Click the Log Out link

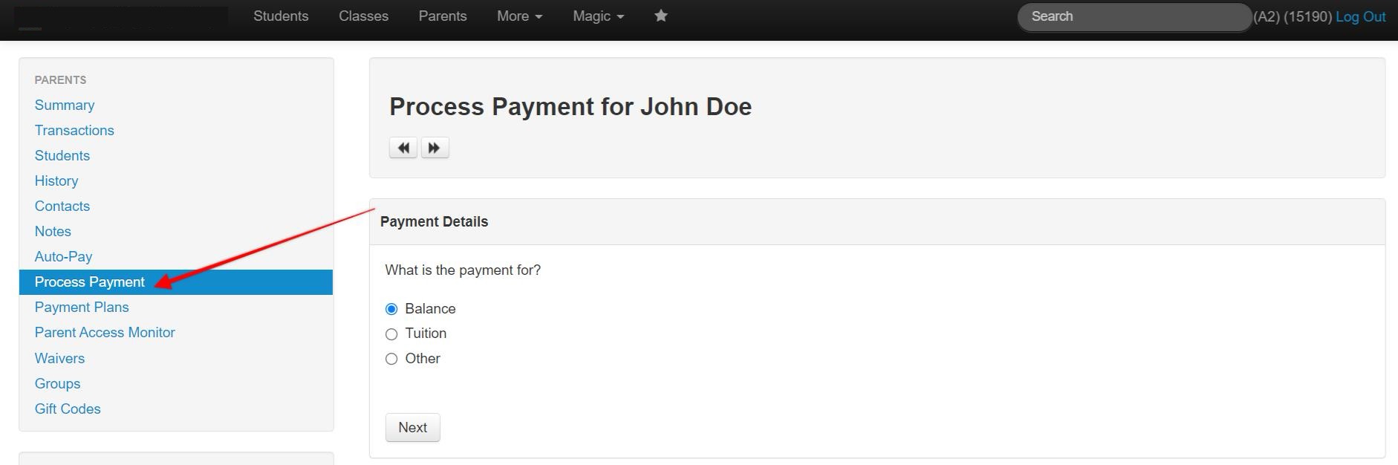1360,17
